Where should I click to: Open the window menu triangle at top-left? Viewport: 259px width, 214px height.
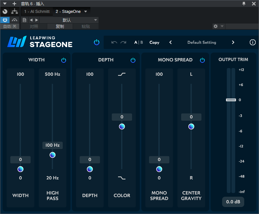point(5,3)
